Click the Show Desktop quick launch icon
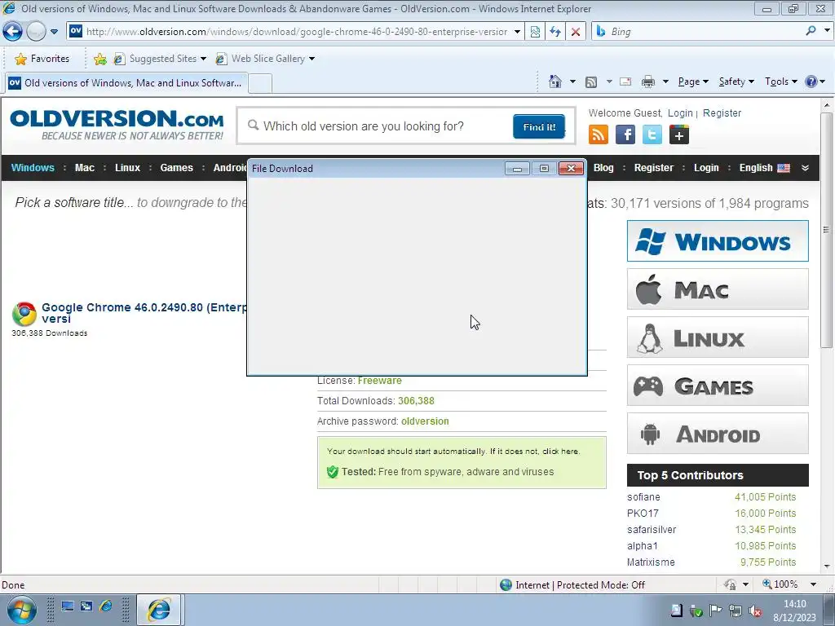 [67, 606]
